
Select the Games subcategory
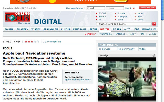point(152,34)
